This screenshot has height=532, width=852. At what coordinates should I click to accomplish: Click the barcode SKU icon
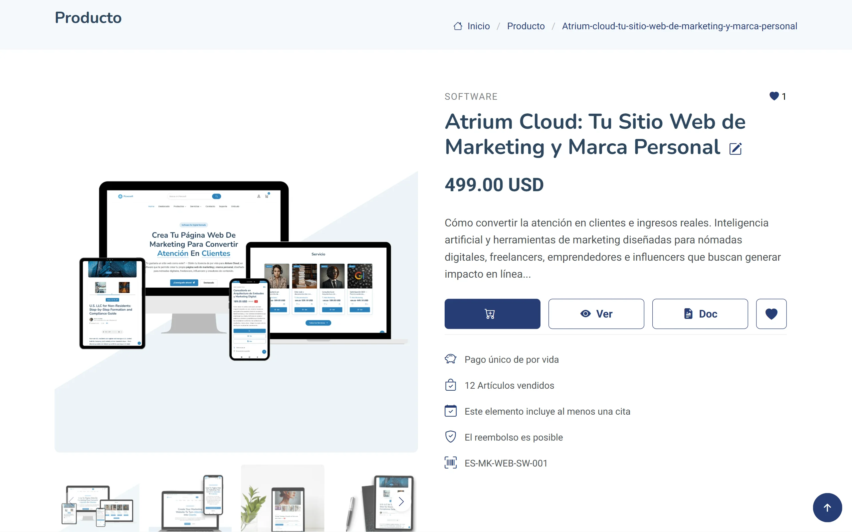[451, 463]
